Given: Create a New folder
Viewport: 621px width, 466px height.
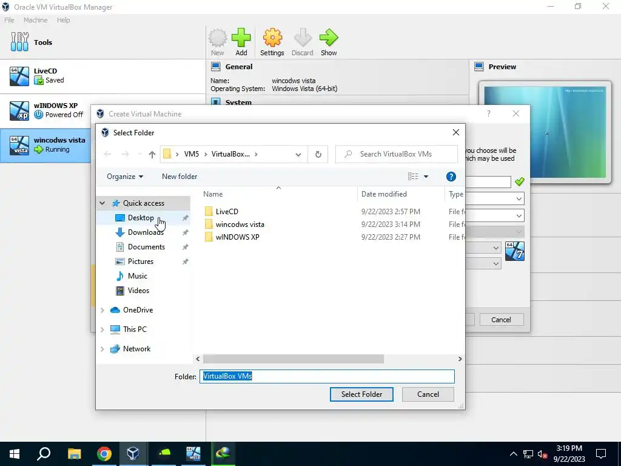Looking at the screenshot, I should (180, 177).
